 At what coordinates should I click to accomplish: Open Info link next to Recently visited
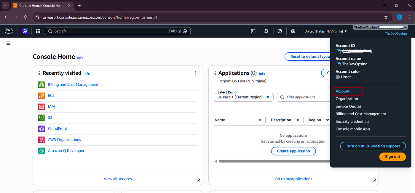tap(87, 74)
